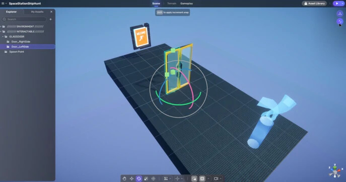This screenshot has width=346, height=182.
Task: Click the camera icon in bottom toolbar
Action: click(x=216, y=178)
